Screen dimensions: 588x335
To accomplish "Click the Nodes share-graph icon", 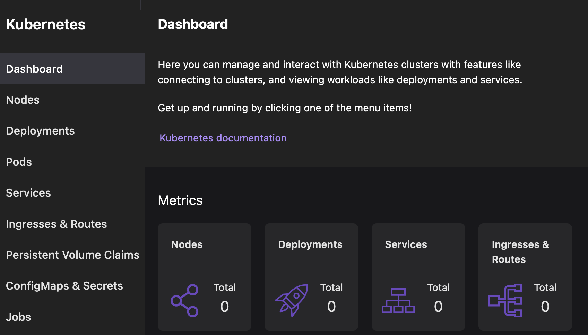I will 184,301.
